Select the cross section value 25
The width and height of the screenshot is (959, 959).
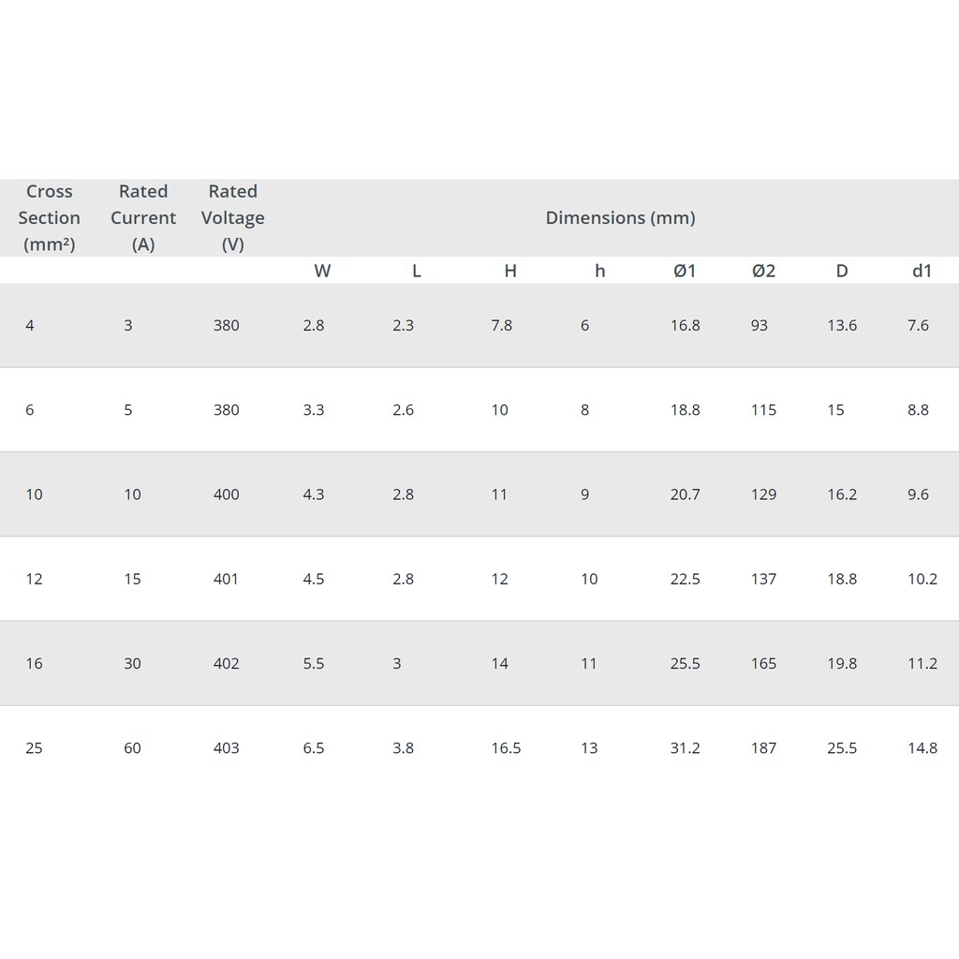coord(34,747)
